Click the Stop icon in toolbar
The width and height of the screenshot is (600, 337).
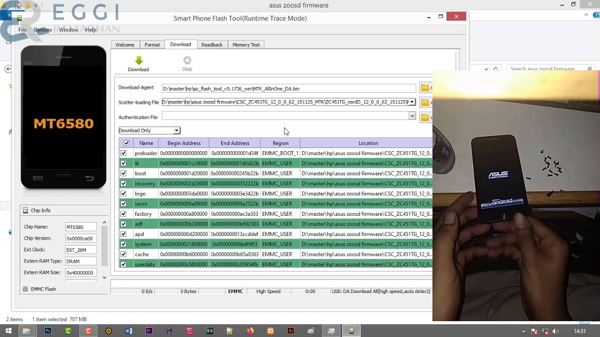pos(187,60)
